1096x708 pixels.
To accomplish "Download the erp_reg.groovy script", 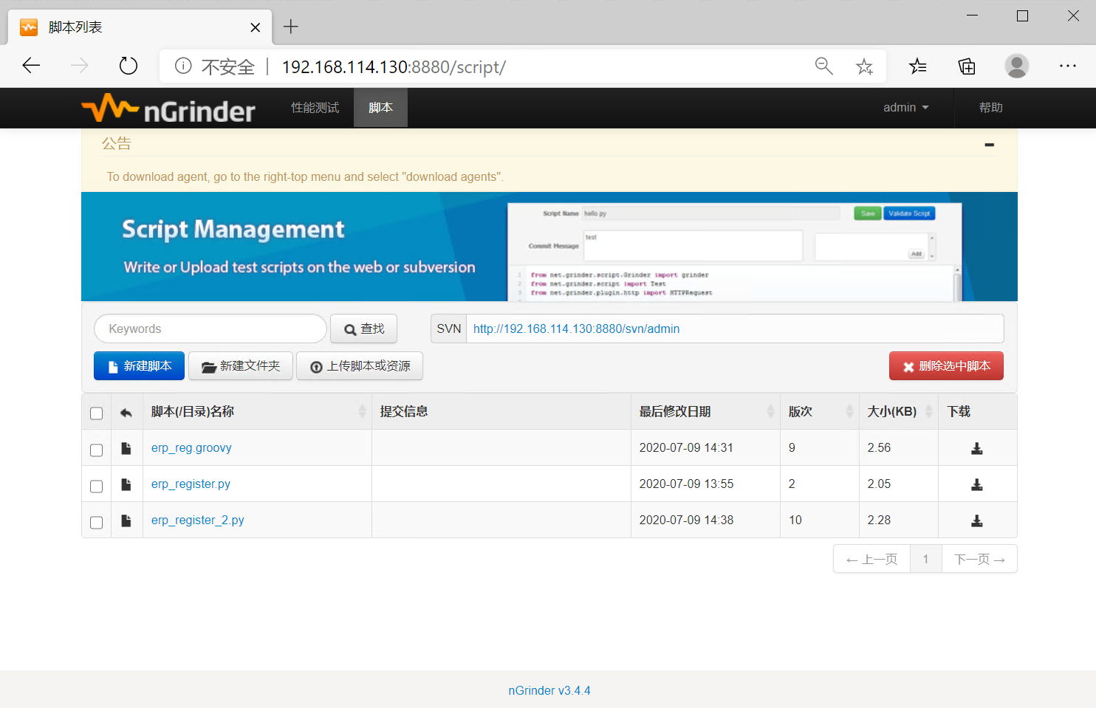I will pyautogui.click(x=976, y=448).
